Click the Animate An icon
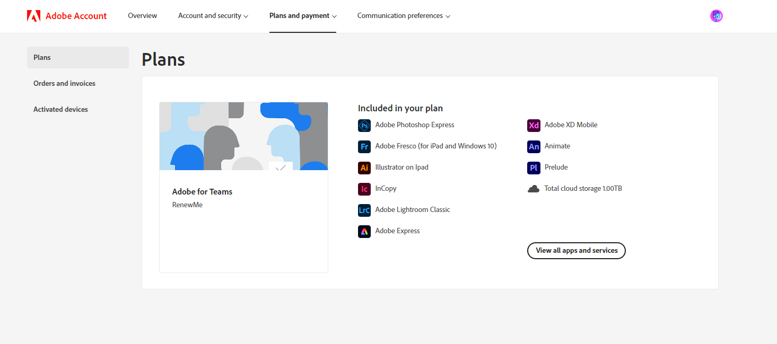Viewport: 777px width, 344px height. (x=534, y=147)
